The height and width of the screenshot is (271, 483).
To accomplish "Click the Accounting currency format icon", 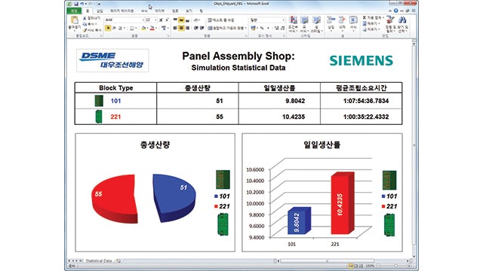I will (x=254, y=28).
